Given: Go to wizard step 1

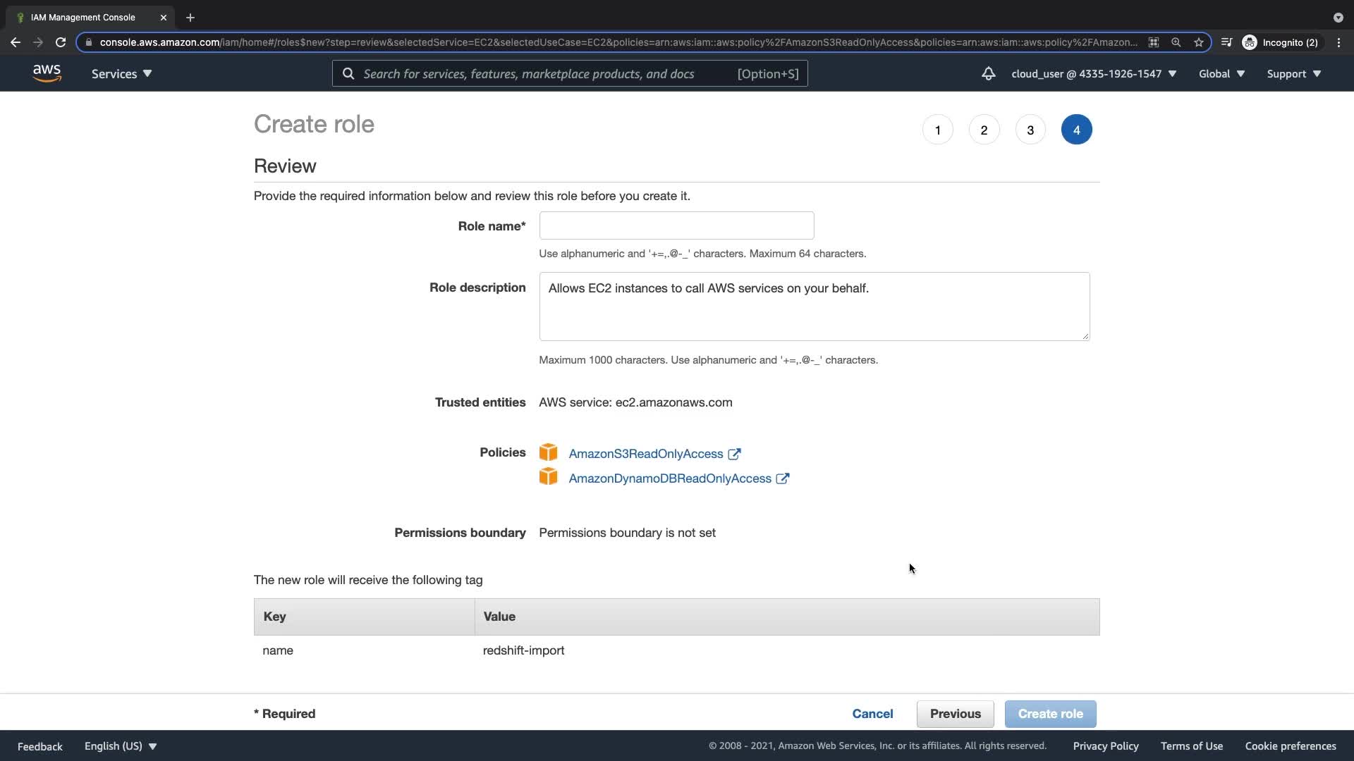Looking at the screenshot, I should (937, 130).
